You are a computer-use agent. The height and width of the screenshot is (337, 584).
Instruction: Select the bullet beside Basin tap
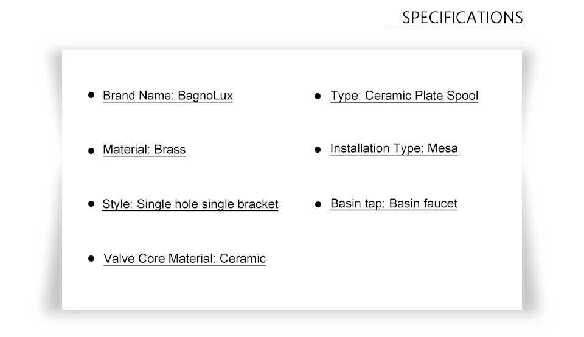coord(318,204)
